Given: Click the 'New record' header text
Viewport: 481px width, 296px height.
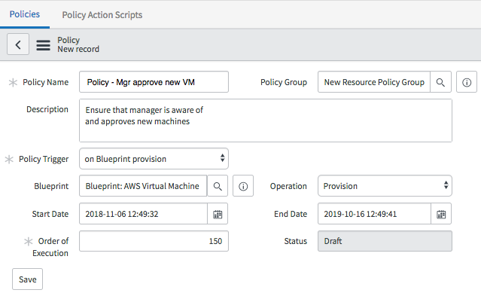Looking at the screenshot, I should (x=78, y=49).
